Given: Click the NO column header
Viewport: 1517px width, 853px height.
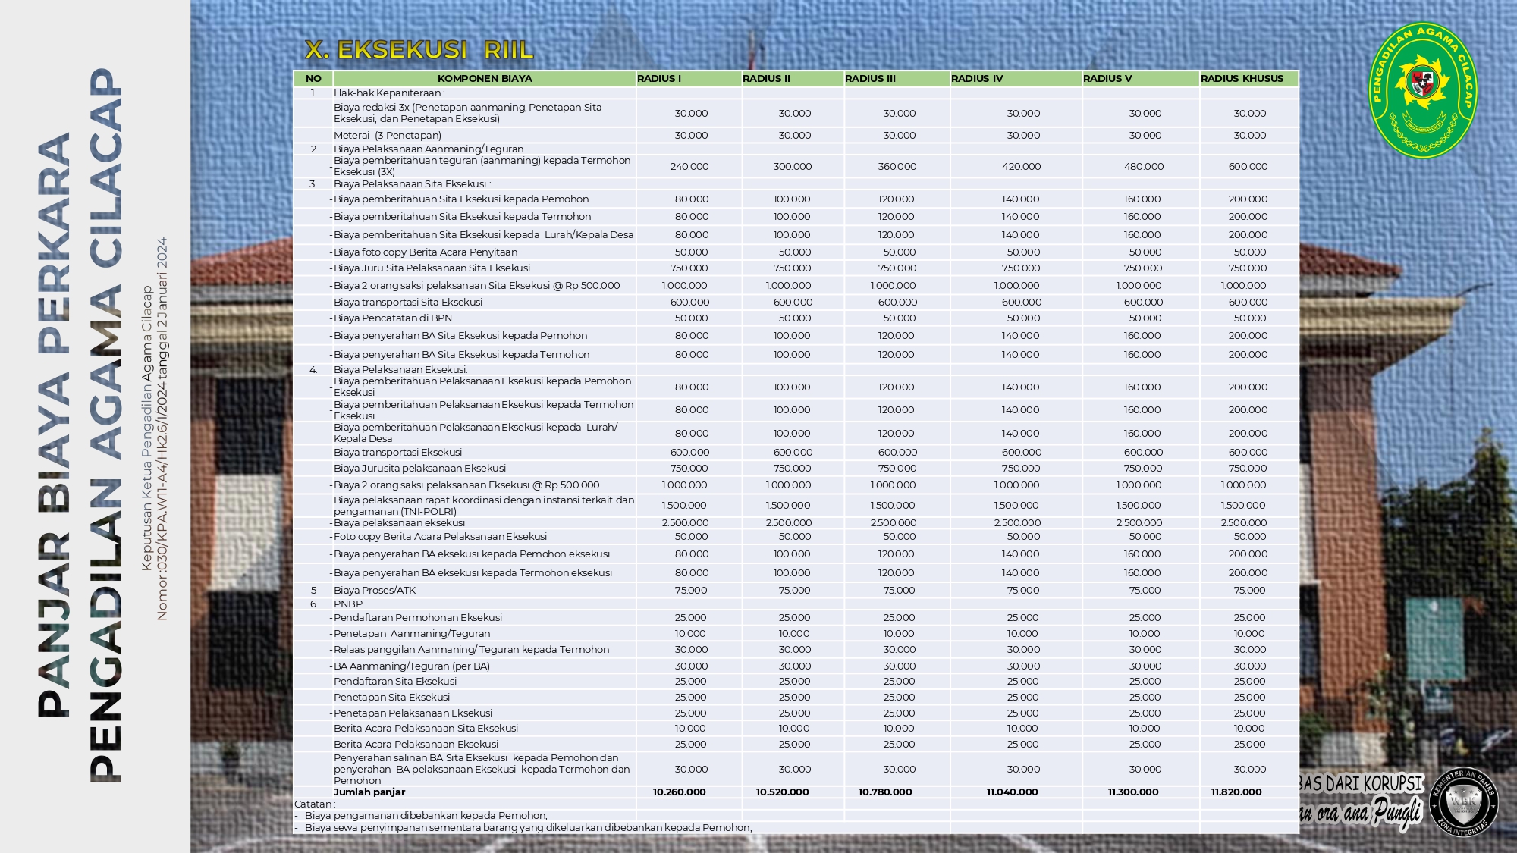Looking at the screenshot, I should (x=313, y=78).
